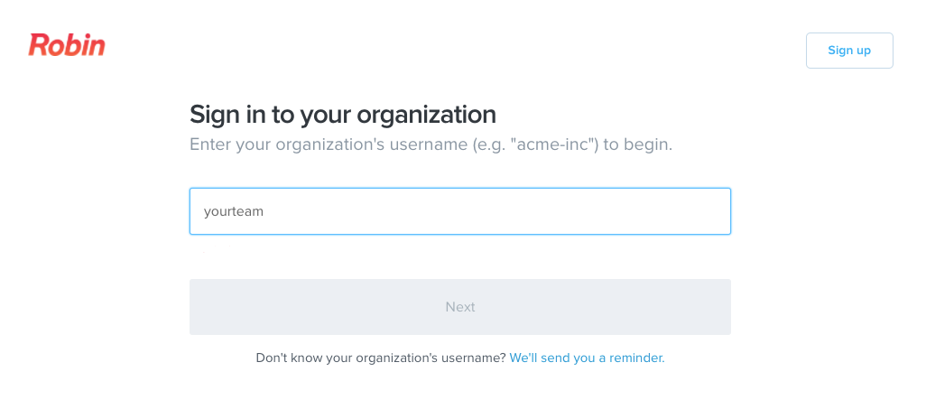Open the We'll send you a reminder link

587,358
